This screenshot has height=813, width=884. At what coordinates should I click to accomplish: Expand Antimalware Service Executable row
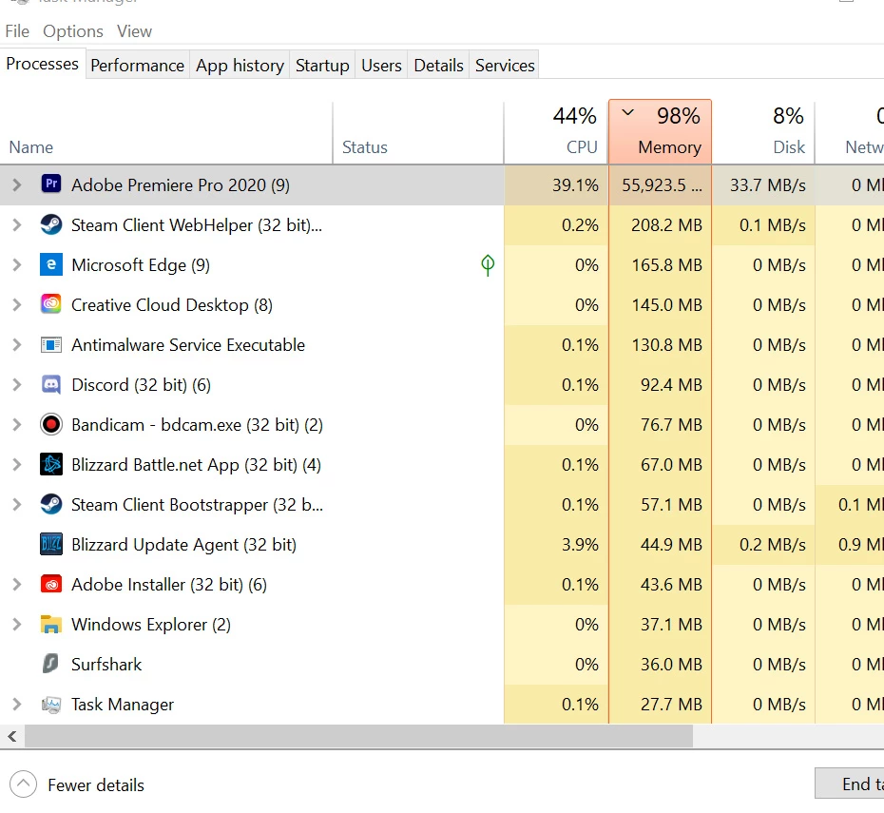coord(17,345)
